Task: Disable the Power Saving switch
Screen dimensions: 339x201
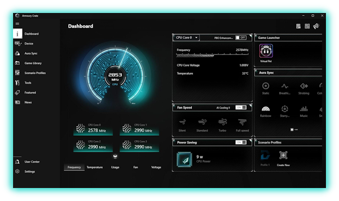Action: tap(240, 142)
